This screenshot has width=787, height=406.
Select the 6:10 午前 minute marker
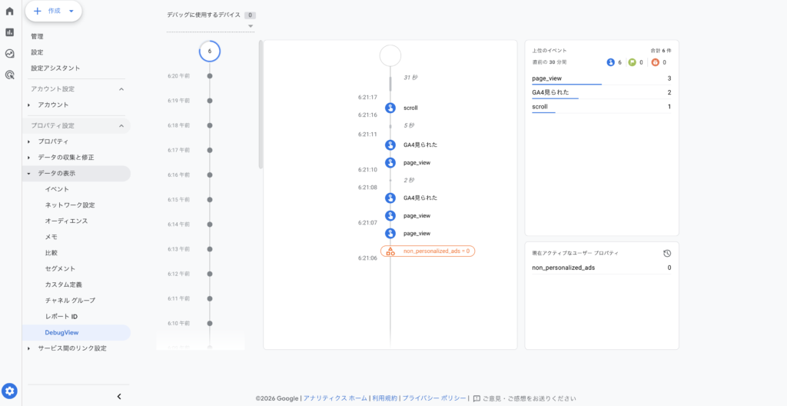click(x=210, y=323)
